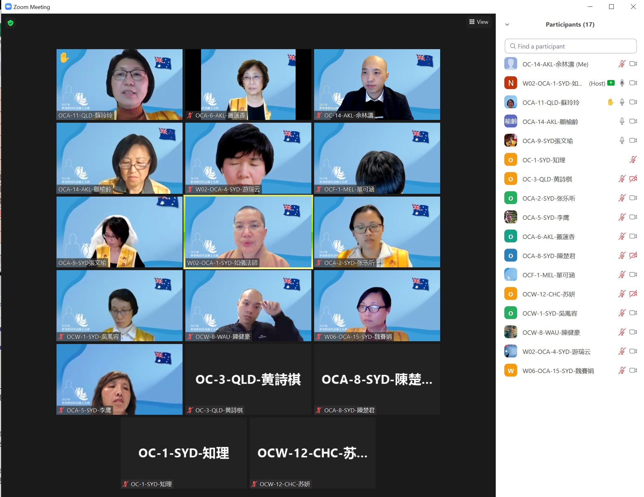
Task: Toggle my microphone in the OC-14-AKL (Me) row
Action: point(622,64)
